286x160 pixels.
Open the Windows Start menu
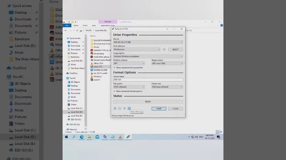pyautogui.click(x=66, y=137)
